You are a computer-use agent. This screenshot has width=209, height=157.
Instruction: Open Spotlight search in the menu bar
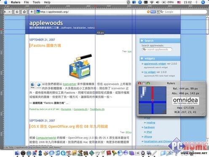[x=203, y=2]
